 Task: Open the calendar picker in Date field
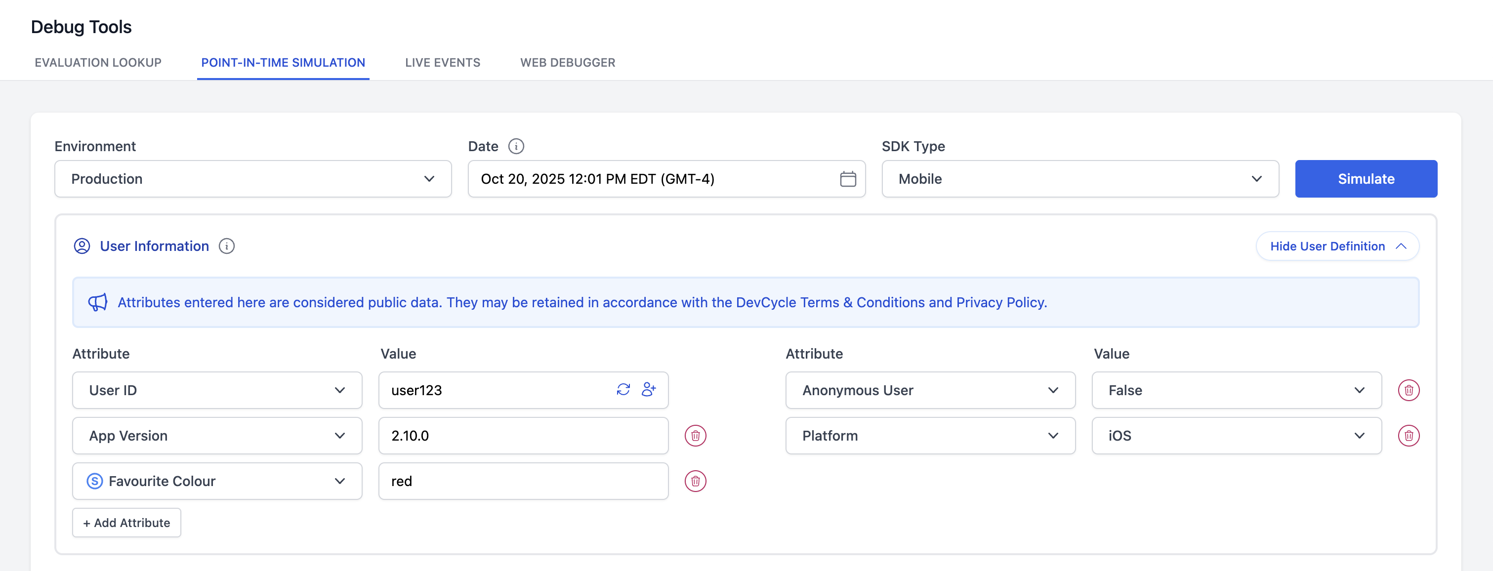[847, 178]
